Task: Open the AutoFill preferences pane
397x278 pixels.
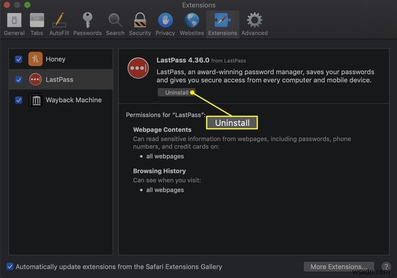Action: 59,24
